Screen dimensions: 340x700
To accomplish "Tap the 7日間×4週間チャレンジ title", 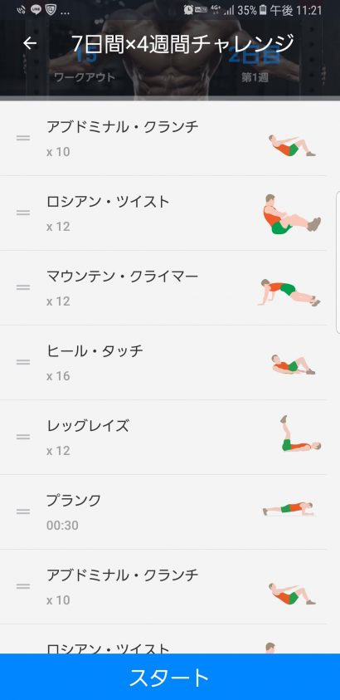I will (x=182, y=43).
